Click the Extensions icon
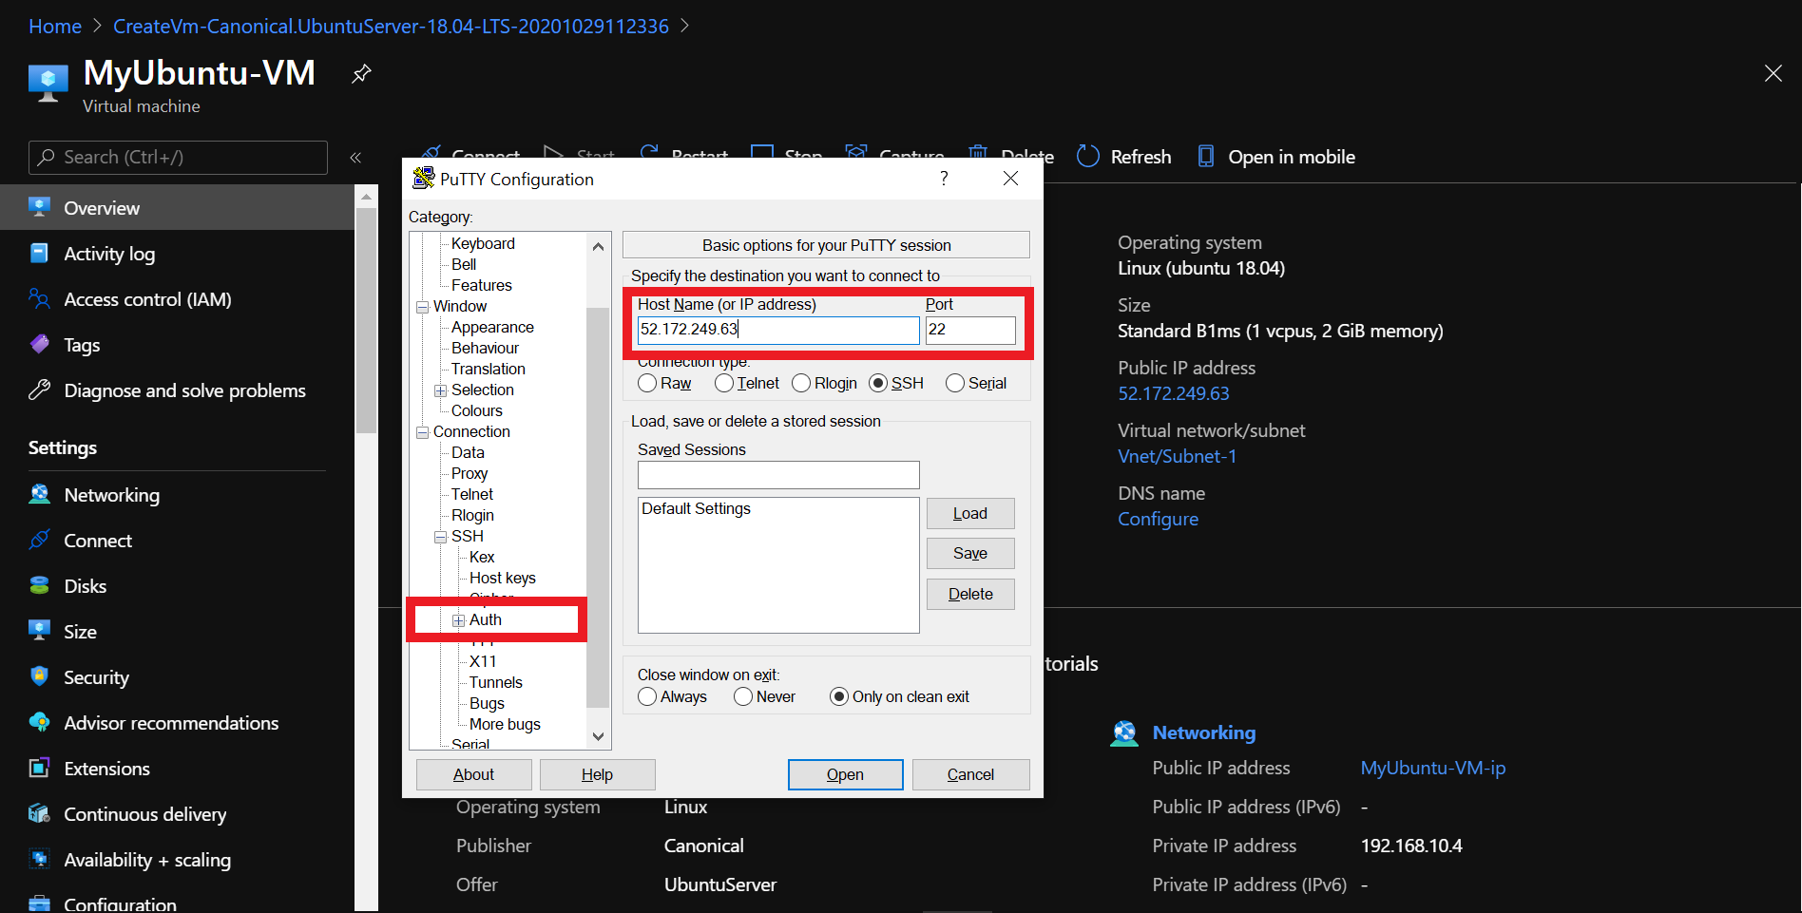Viewport: 1802px width, 913px height. pyautogui.click(x=39, y=768)
